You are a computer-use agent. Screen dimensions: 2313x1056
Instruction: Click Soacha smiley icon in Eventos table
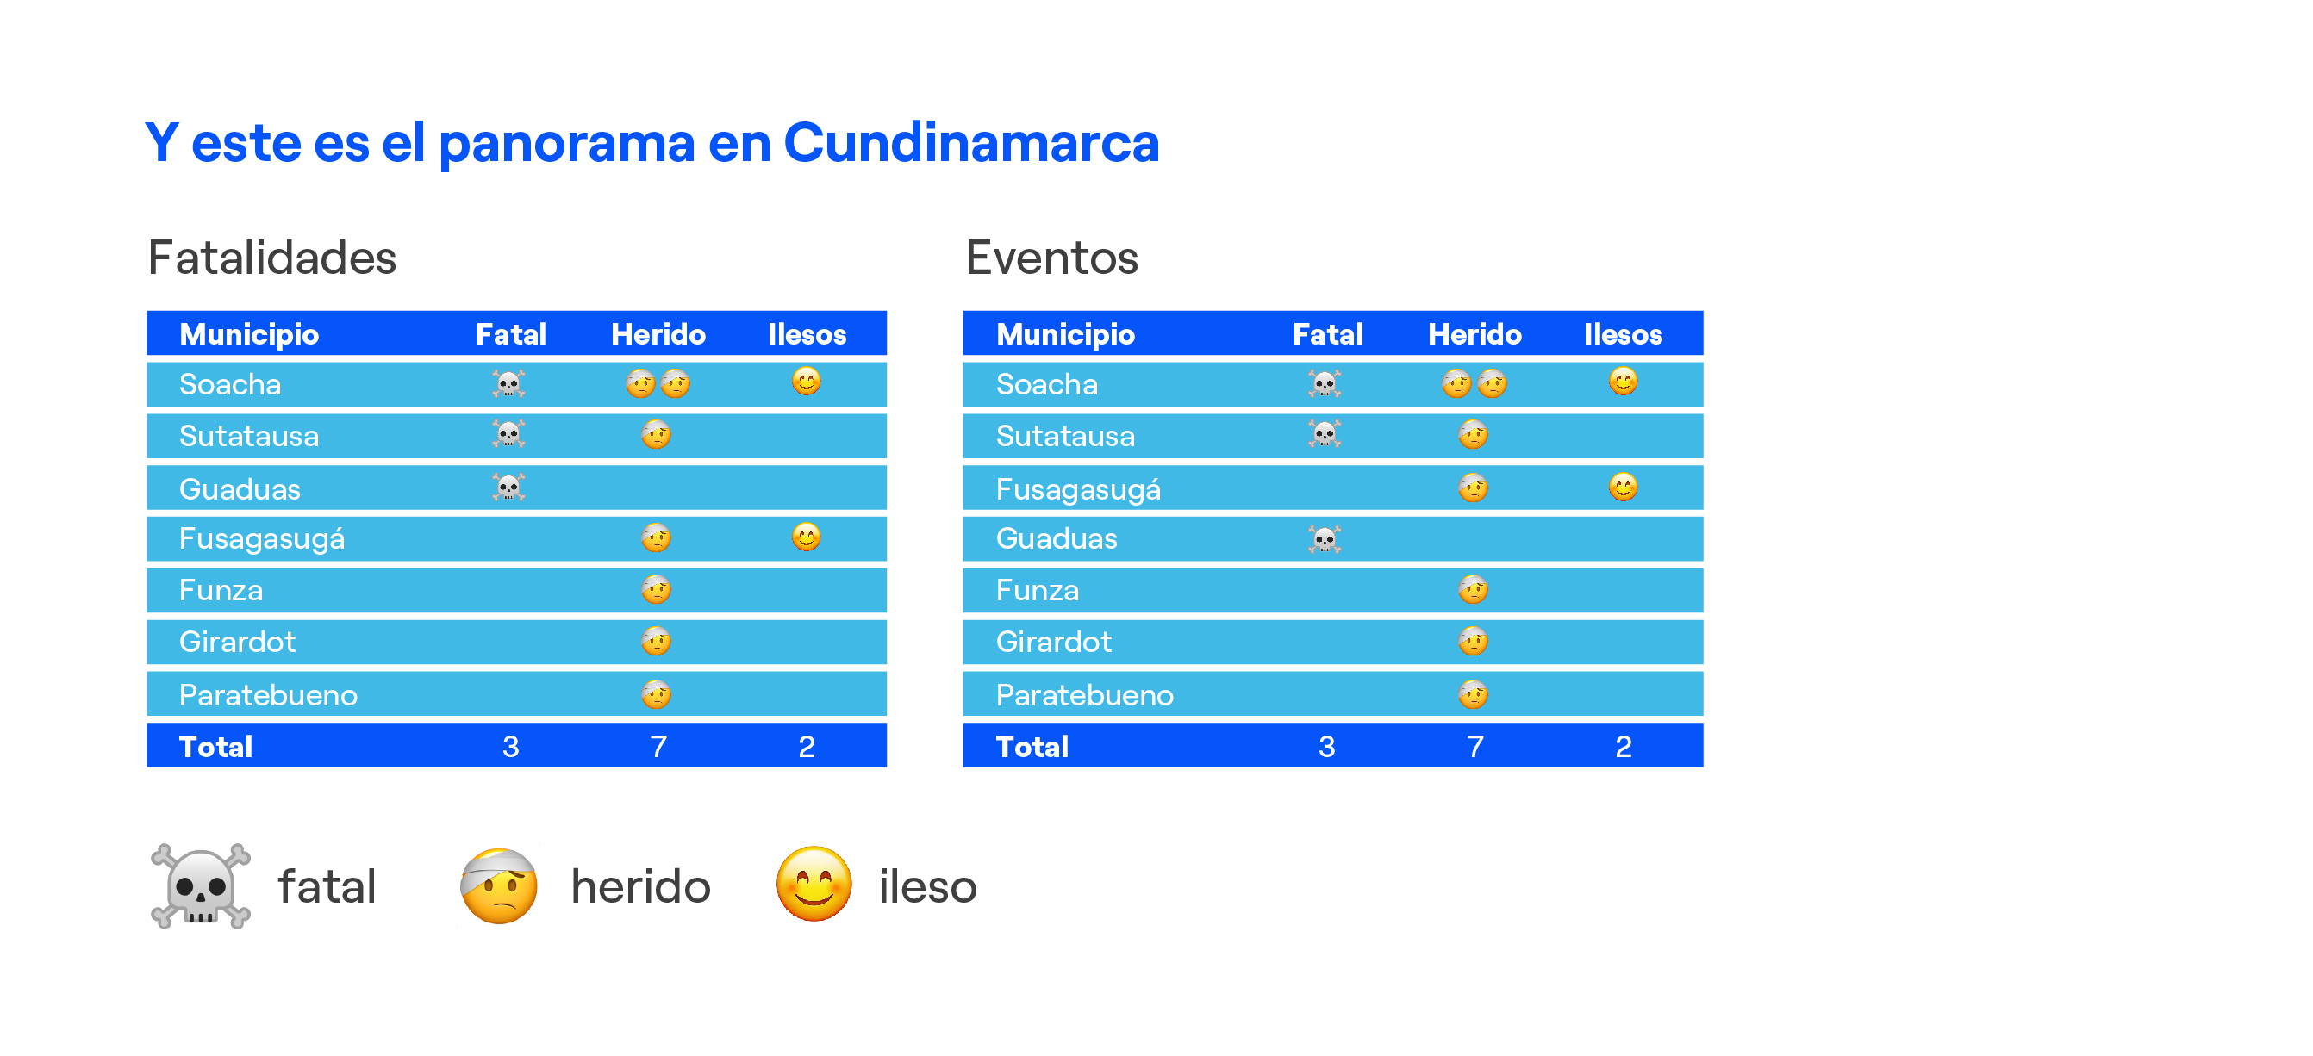click(x=1623, y=382)
